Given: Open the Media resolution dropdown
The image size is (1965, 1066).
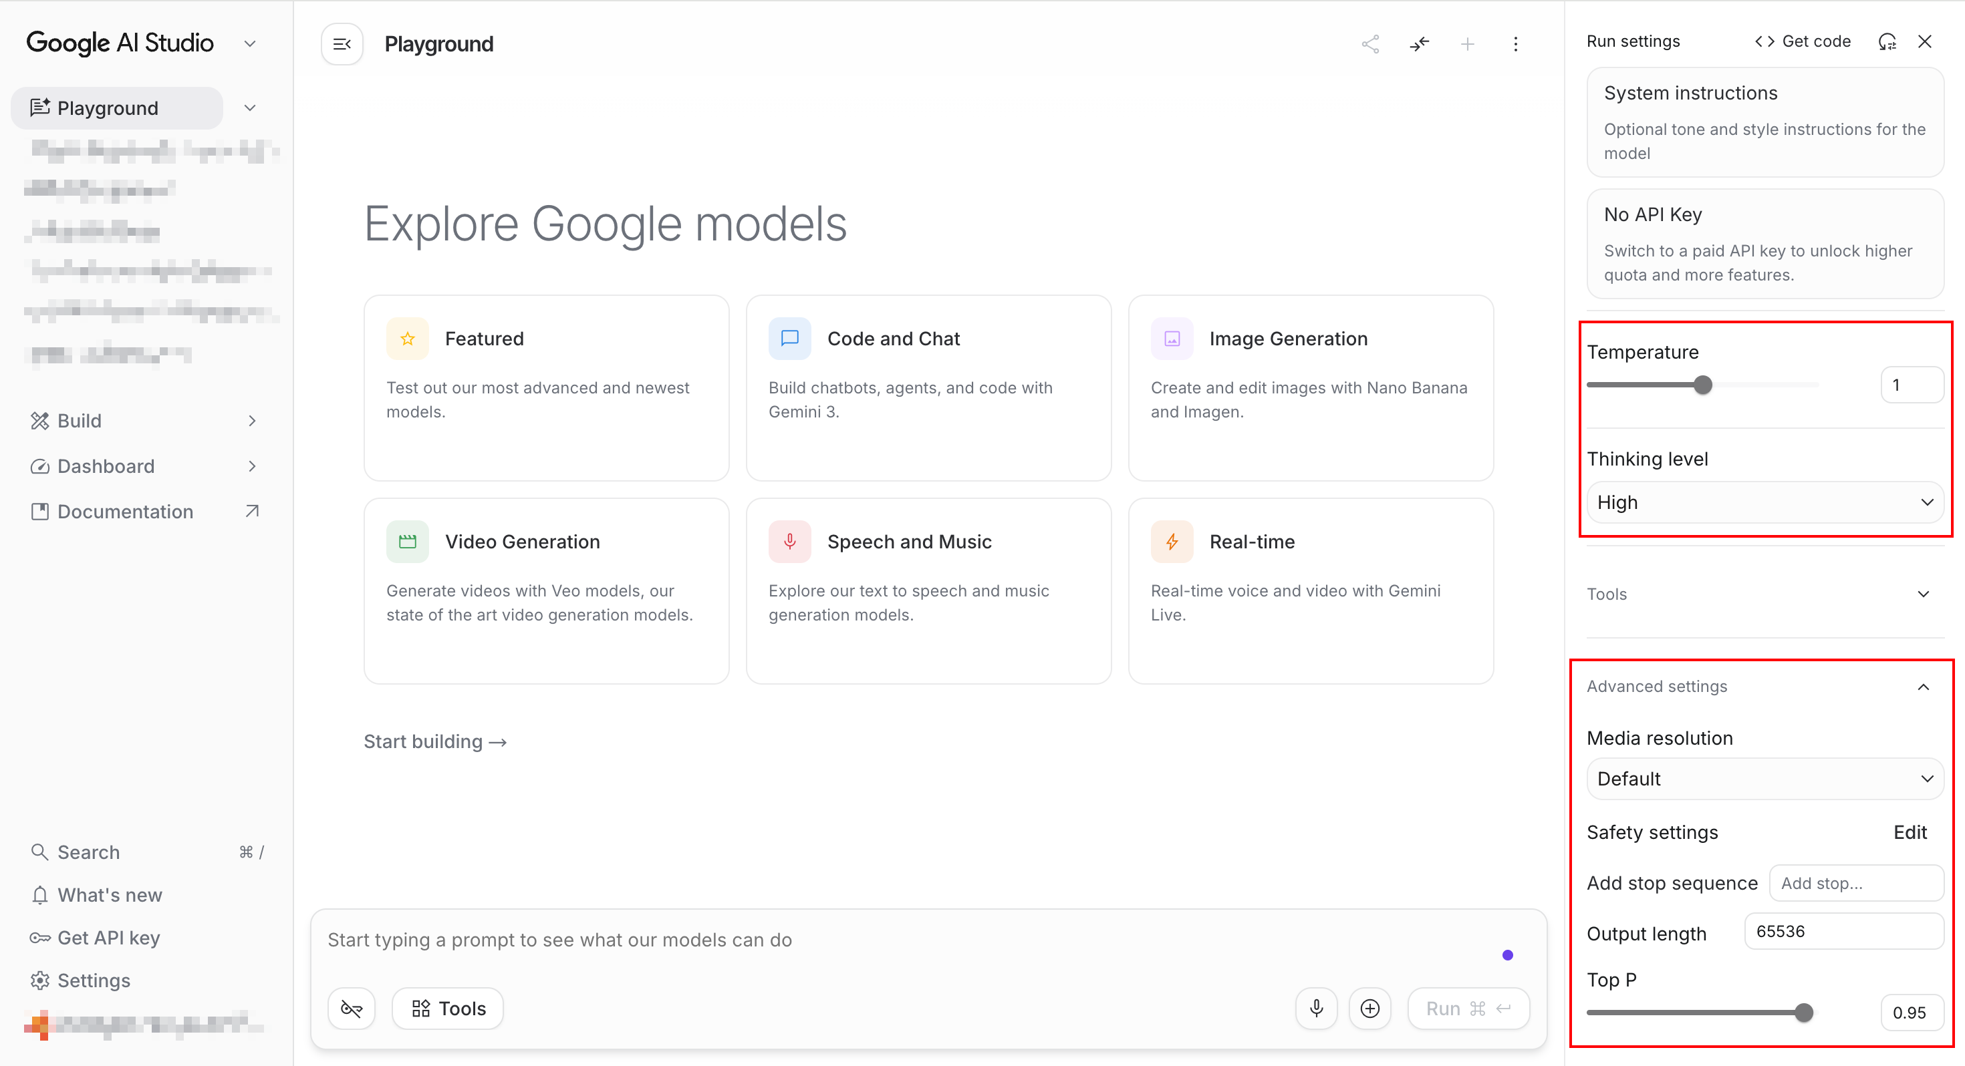Looking at the screenshot, I should tap(1765, 779).
